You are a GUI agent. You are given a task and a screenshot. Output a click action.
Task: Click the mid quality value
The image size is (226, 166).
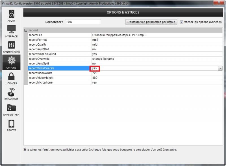click(x=95, y=44)
